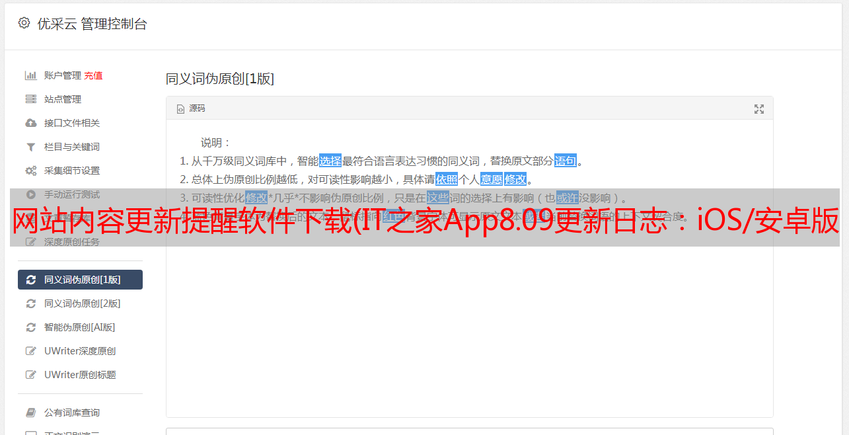
Task: Click the highlighted word 意愿
Action: coord(492,179)
